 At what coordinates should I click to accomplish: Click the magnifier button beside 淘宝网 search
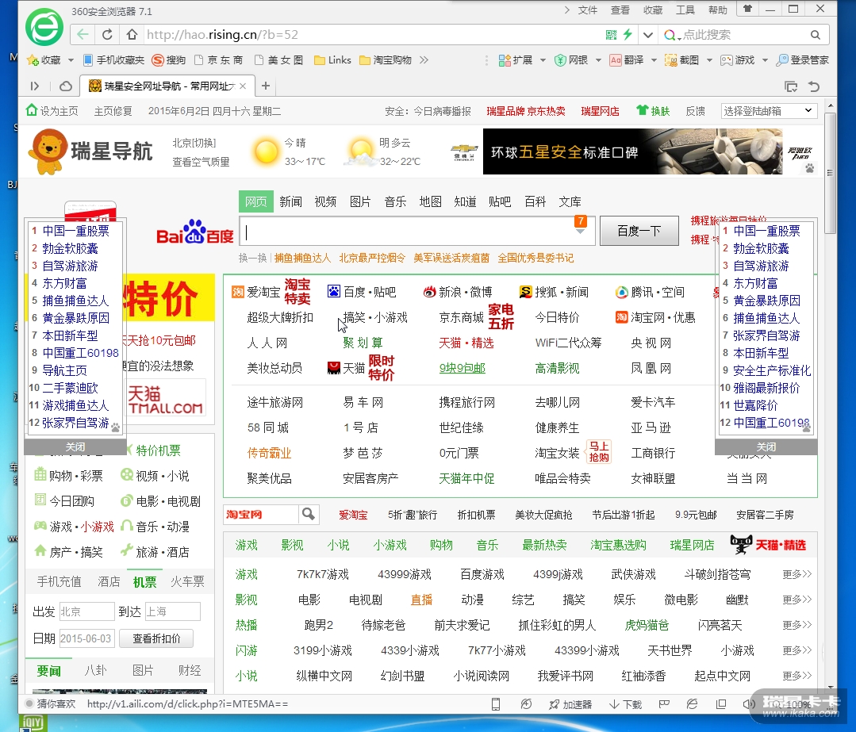(x=309, y=515)
